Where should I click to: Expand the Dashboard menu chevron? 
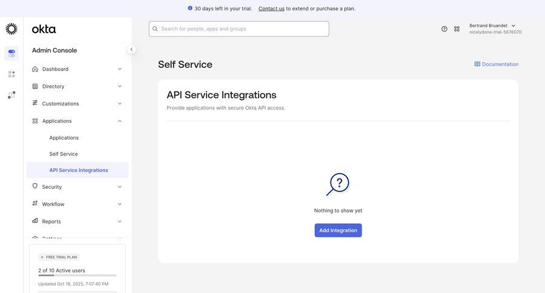coord(119,69)
